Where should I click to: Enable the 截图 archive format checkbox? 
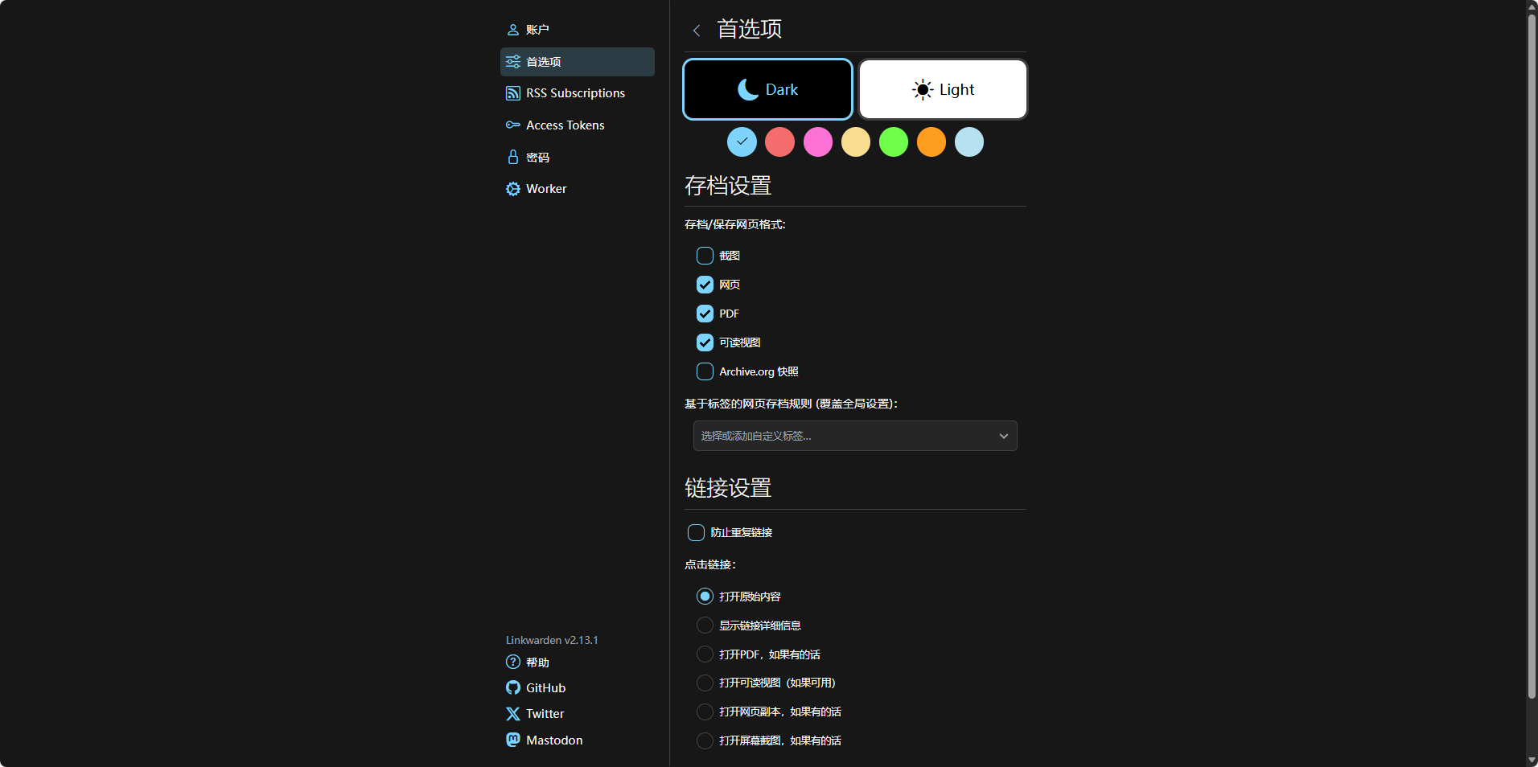[705, 256]
